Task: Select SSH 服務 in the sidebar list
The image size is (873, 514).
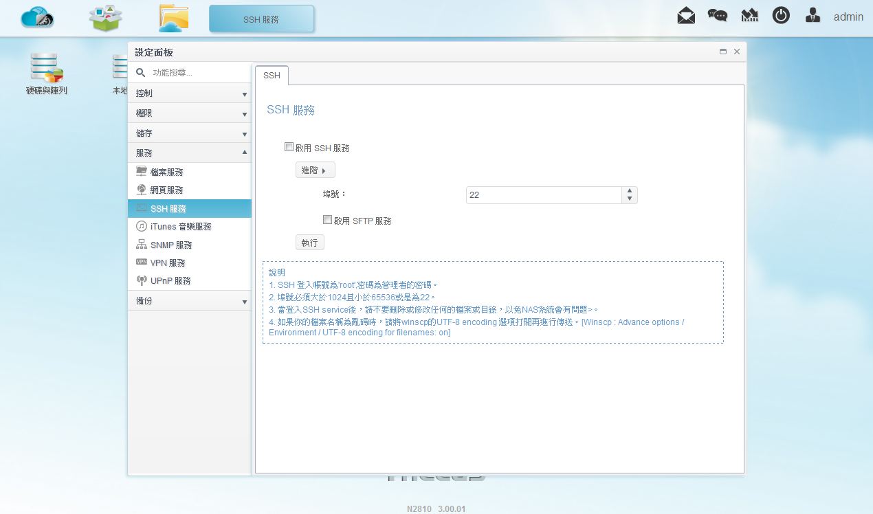Action: [190, 208]
